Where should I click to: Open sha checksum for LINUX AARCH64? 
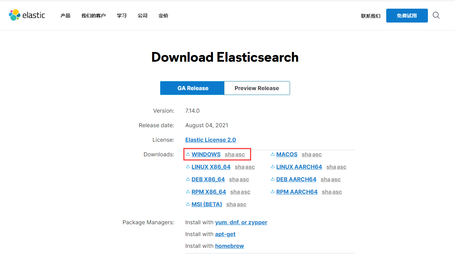tap(331, 167)
